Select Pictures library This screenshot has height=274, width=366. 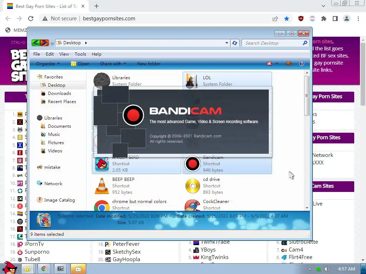[x=56, y=143]
